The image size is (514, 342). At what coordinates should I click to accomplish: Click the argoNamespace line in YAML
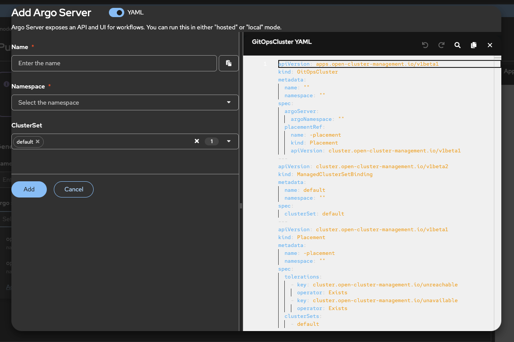pos(318,119)
